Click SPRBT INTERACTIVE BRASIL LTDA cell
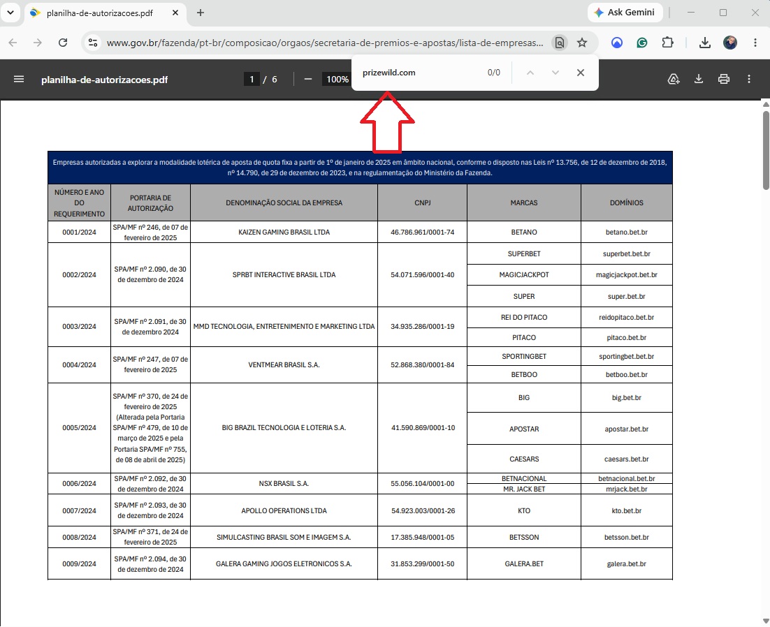Viewport: 770px width, 627px height. click(x=284, y=274)
